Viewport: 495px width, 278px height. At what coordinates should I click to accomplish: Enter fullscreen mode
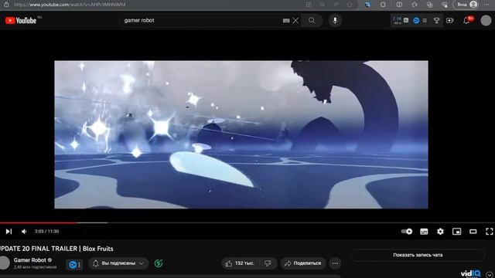489,232
